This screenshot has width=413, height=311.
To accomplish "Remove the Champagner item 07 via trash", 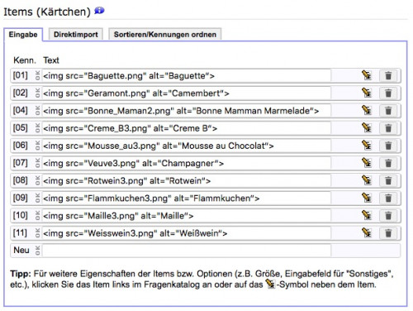I will coord(388,163).
